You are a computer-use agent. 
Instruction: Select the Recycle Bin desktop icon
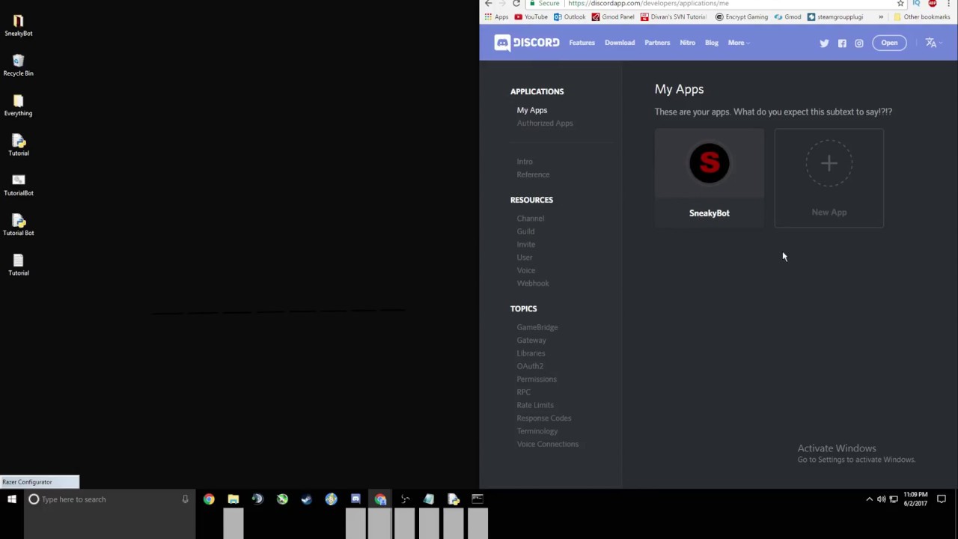pyautogui.click(x=19, y=65)
